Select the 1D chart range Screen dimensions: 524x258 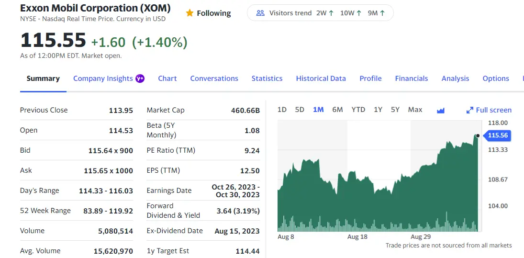(282, 110)
